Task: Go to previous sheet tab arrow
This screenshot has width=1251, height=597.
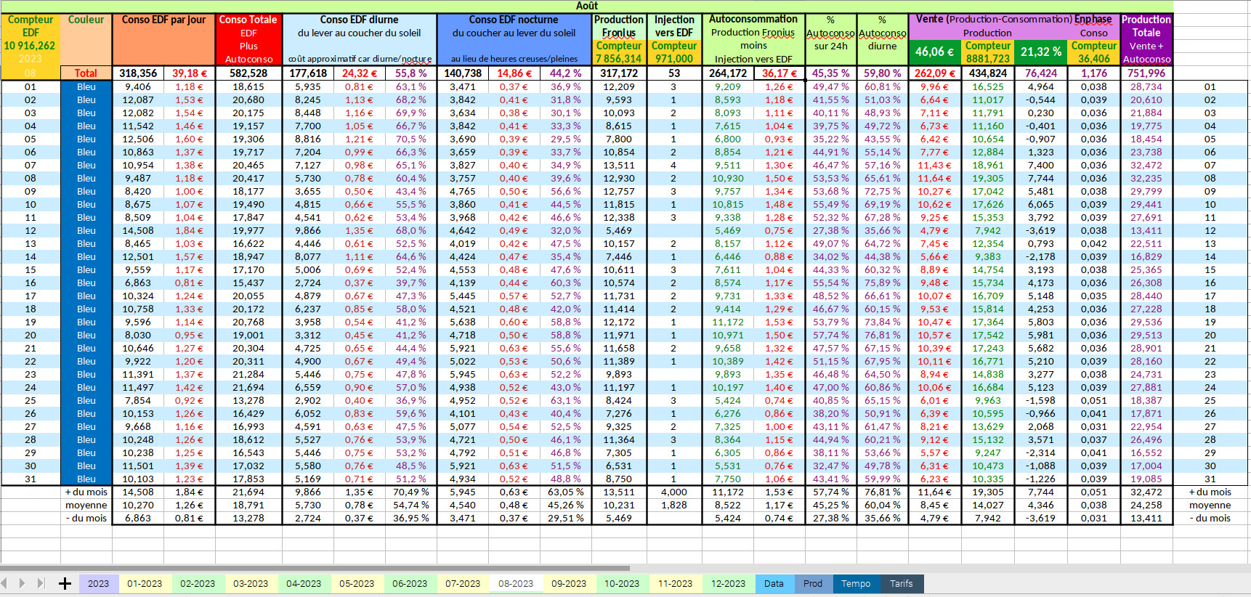Action: click(x=4, y=583)
